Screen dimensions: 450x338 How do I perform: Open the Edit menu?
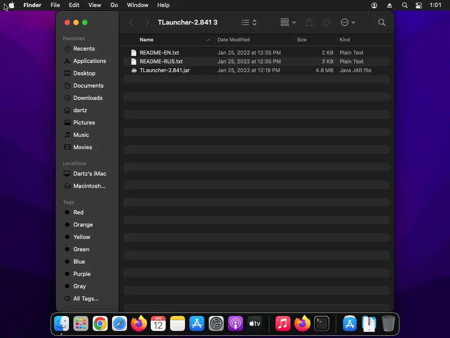click(74, 5)
